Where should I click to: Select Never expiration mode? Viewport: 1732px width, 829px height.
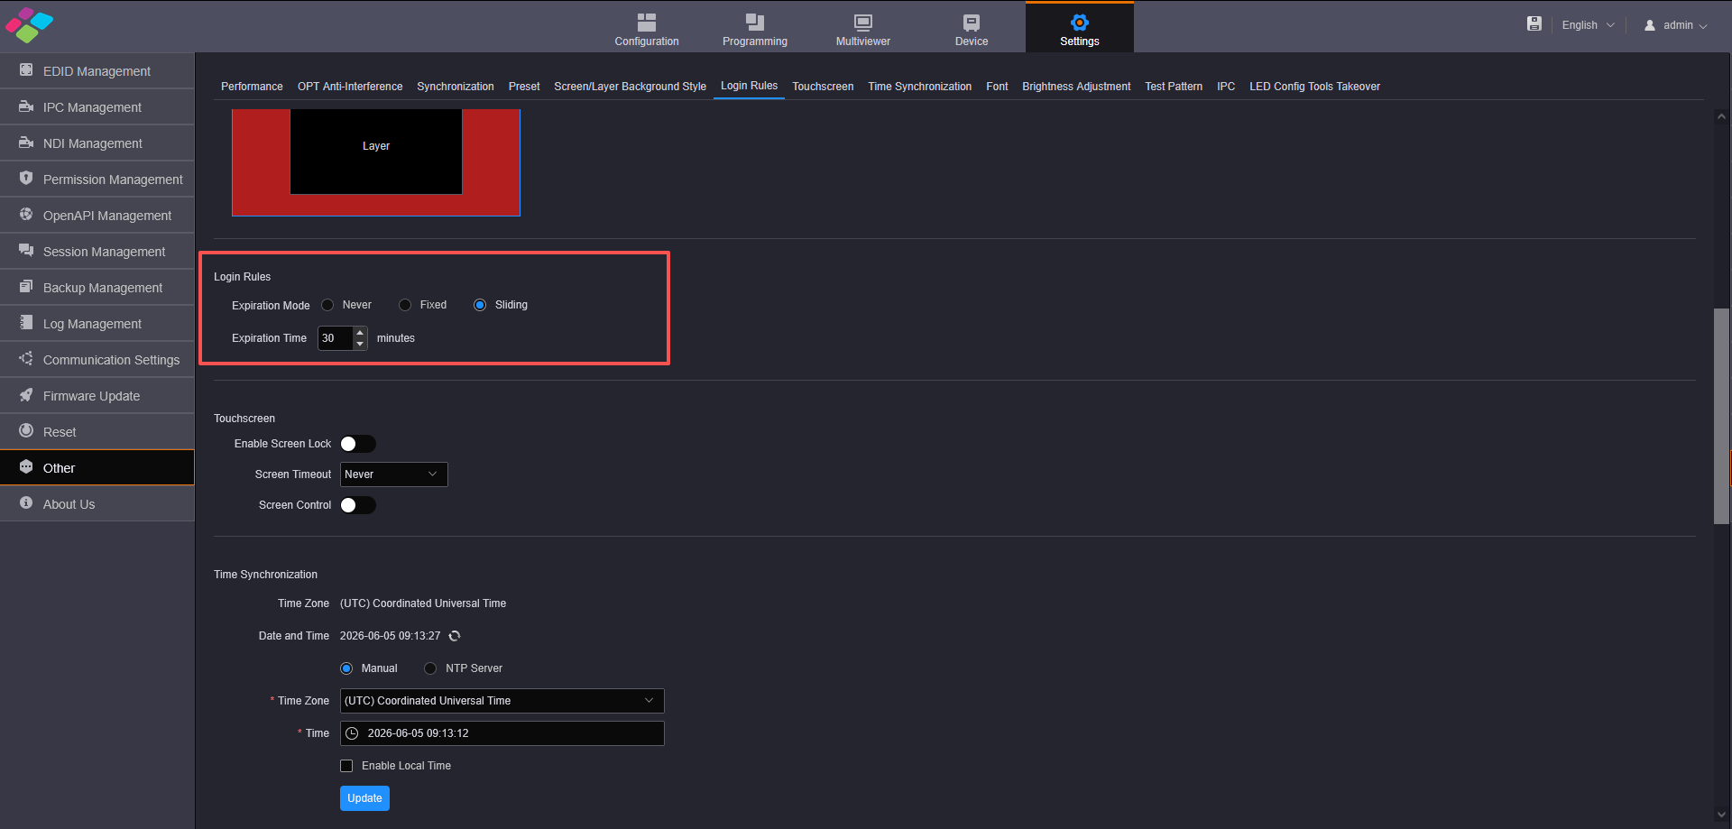click(327, 305)
